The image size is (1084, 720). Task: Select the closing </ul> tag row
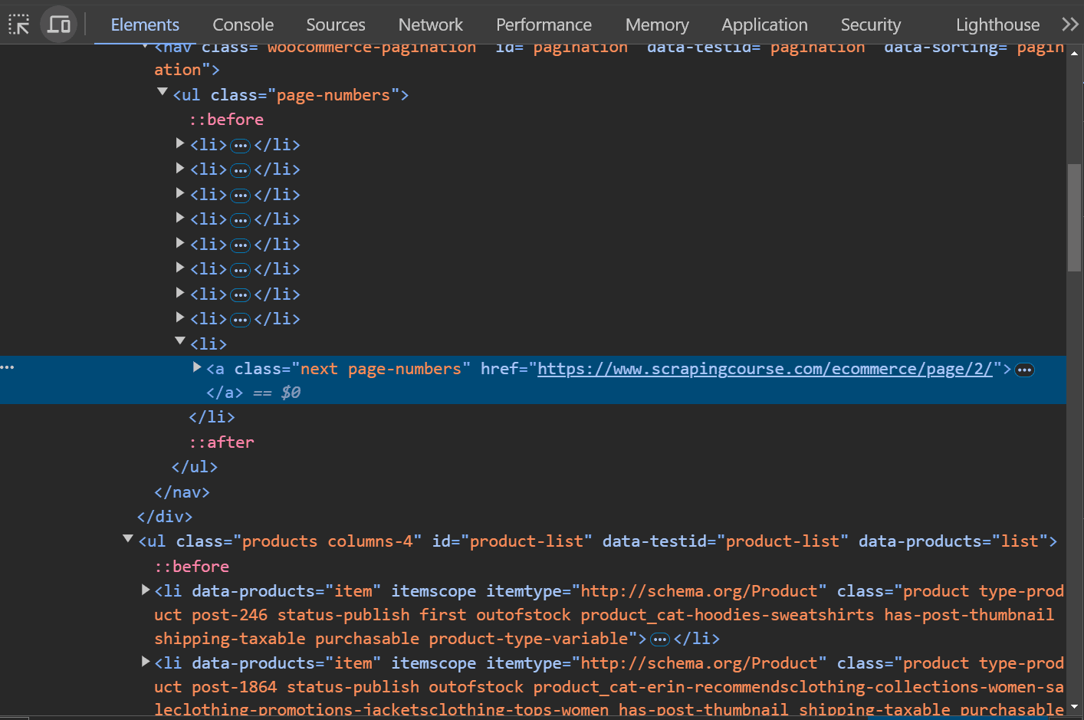(x=195, y=467)
